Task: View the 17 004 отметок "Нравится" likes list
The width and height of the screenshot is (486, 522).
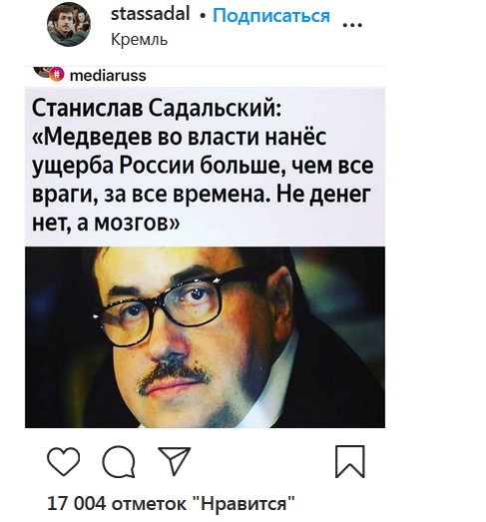Action: [x=171, y=503]
